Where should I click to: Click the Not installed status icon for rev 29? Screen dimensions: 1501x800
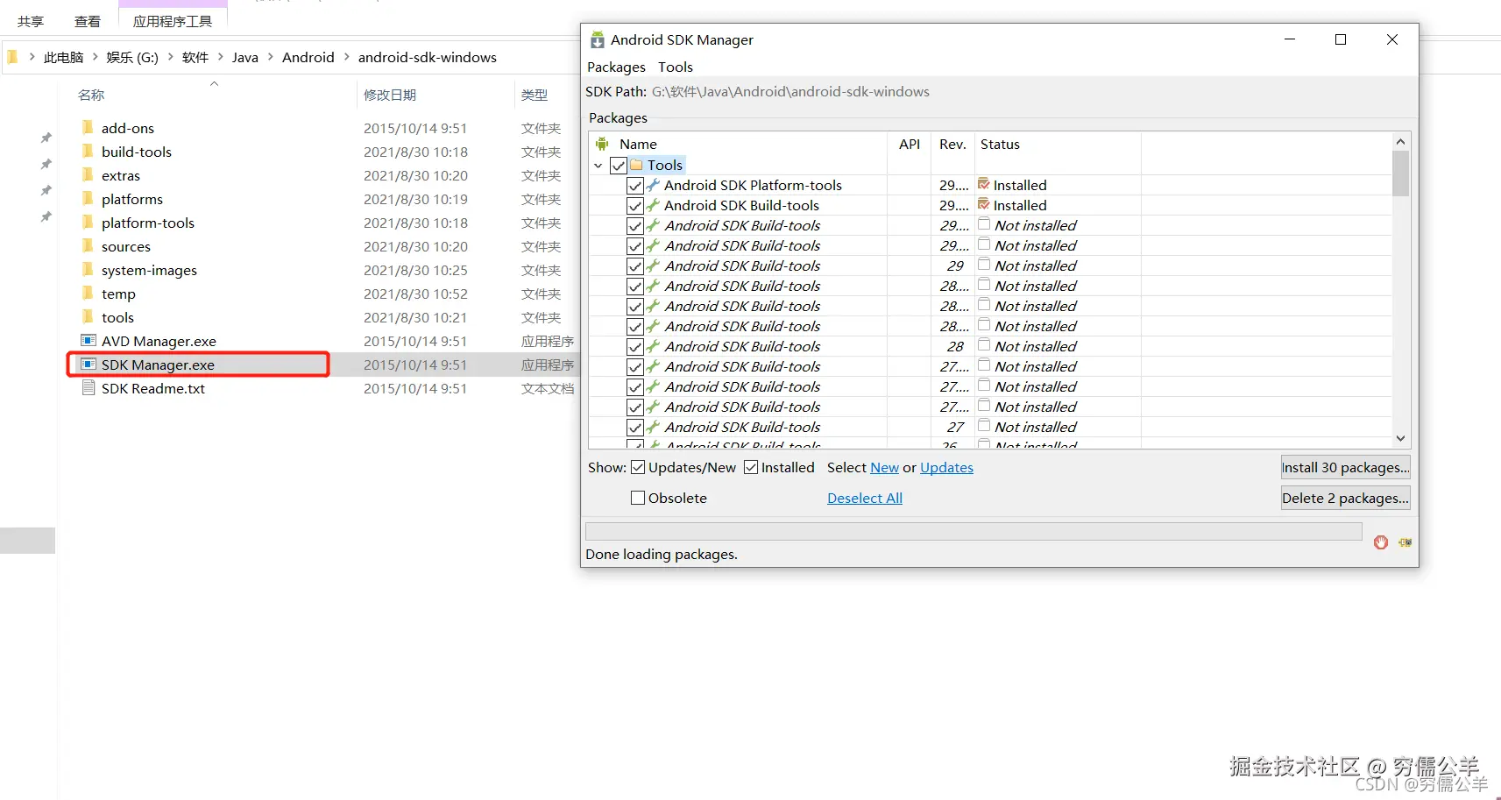[984, 265]
